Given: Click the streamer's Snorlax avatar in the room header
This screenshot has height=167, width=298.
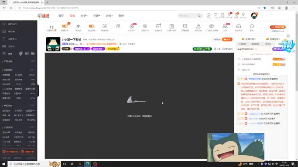Looking at the screenshot, I should coord(53,44).
